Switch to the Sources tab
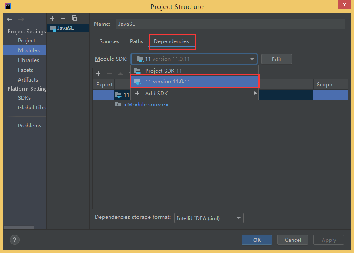This screenshot has height=253, width=354. click(109, 41)
